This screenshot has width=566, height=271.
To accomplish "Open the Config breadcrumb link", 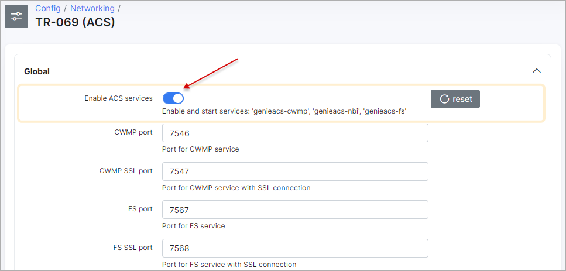I will 47,8.
